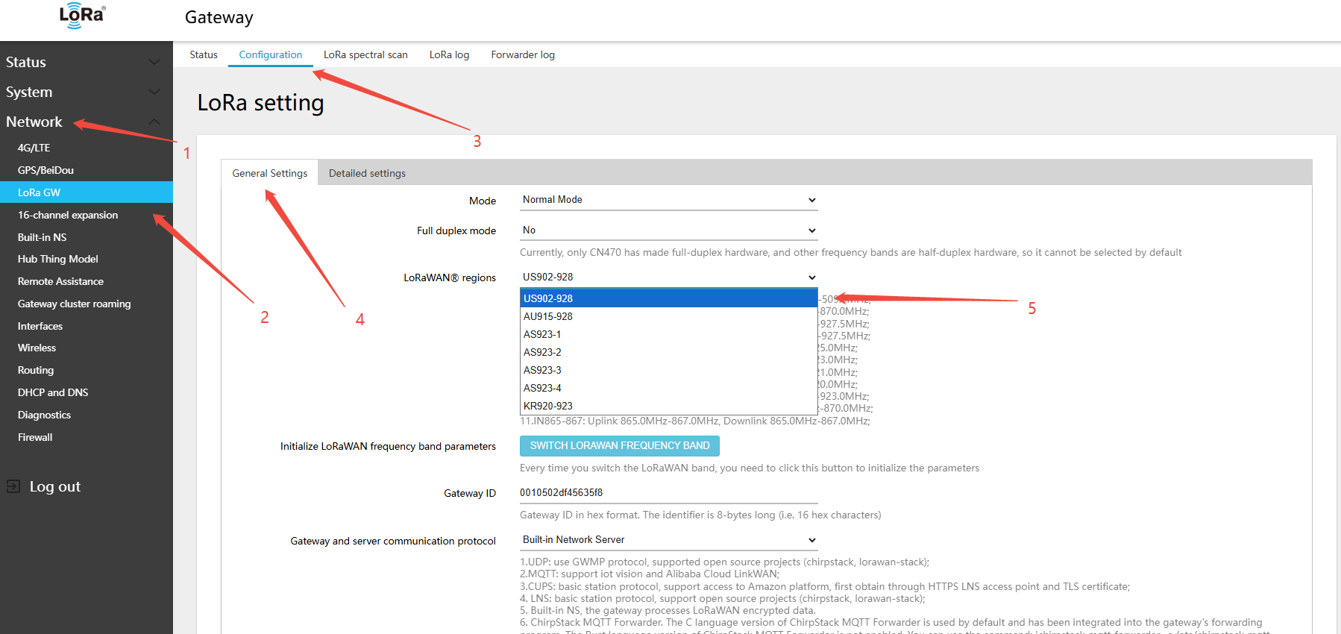Open 16-channel expansion in sidebar
The width and height of the screenshot is (1341, 634).
pyautogui.click(x=68, y=215)
